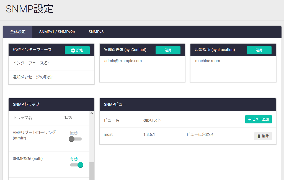Apply the 設置場所 (sysLocation) value
This screenshot has width=284, height=180.
pos(259,50)
